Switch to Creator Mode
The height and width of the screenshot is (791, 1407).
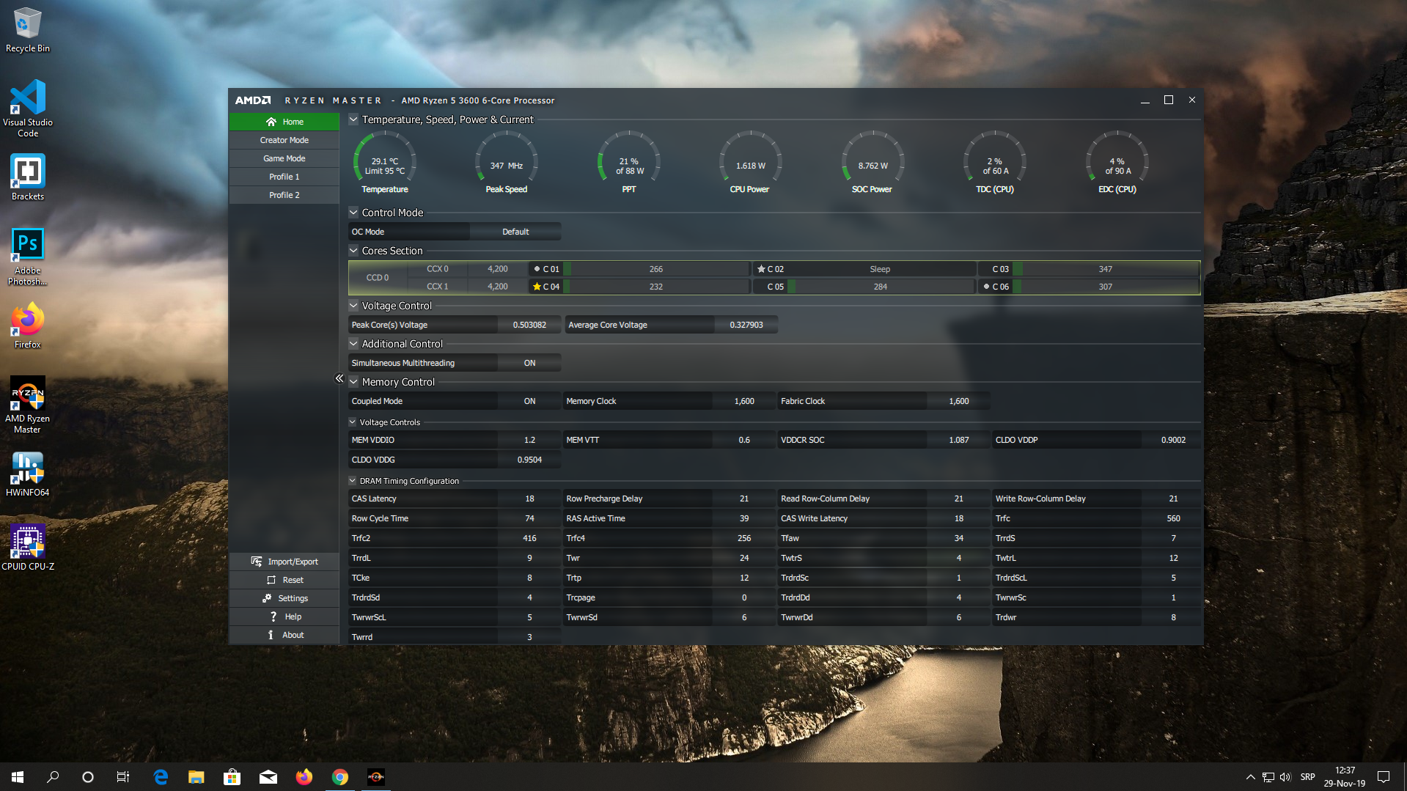284,140
